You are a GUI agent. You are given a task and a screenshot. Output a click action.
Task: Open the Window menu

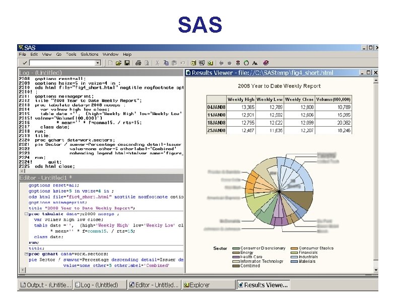coord(110,54)
